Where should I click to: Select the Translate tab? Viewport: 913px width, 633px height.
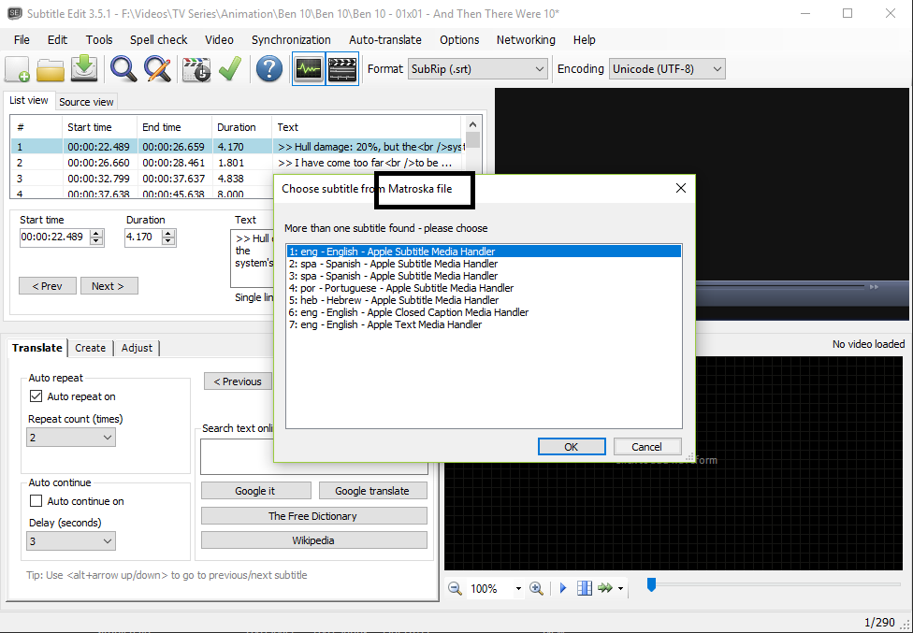37,347
